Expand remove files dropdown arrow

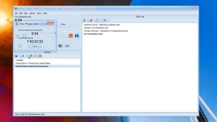tap(95, 20)
